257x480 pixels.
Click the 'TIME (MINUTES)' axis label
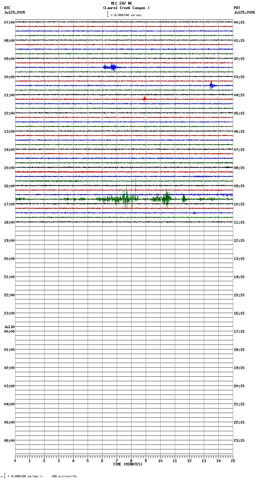tap(128, 464)
